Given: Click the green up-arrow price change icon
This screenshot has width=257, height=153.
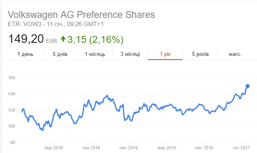Looking at the screenshot, I should [x=63, y=39].
